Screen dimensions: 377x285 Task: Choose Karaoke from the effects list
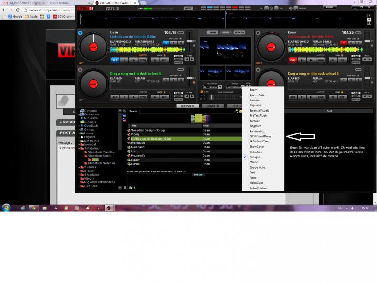click(255, 121)
